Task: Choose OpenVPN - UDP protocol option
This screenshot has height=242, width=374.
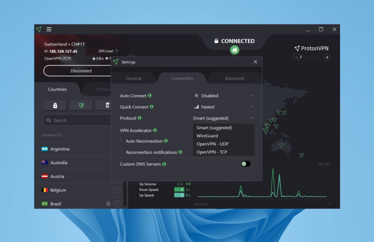Action: (x=212, y=144)
